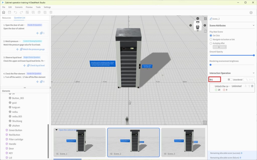Click the Play preview icon at top right
Image resolution: width=257 pixels, height=160 pixels.
click(x=251, y=12)
